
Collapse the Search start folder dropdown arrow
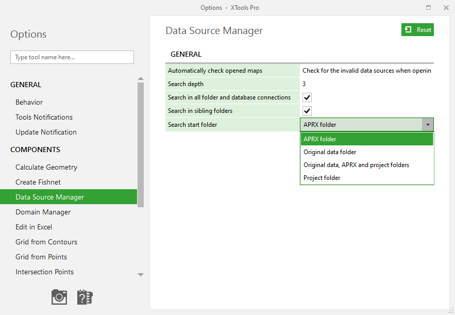[428, 125]
